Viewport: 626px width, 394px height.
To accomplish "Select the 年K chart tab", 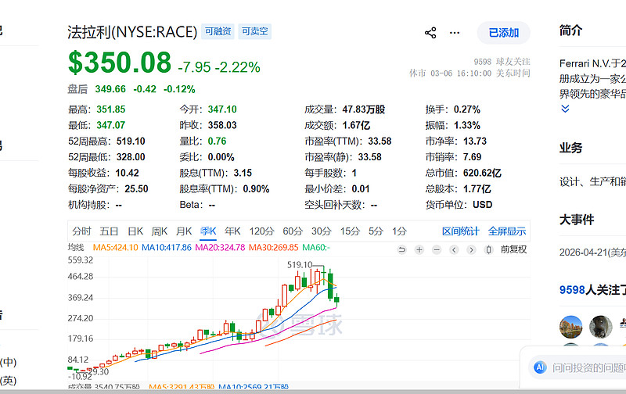I will tap(232, 231).
